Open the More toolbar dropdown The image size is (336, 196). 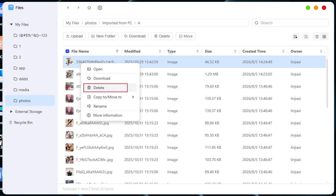185,36
